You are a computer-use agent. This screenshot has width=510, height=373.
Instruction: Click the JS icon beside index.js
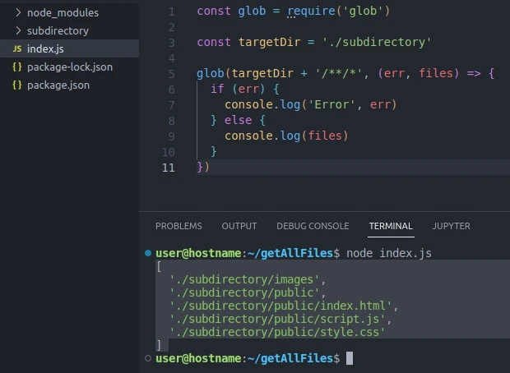(x=17, y=49)
